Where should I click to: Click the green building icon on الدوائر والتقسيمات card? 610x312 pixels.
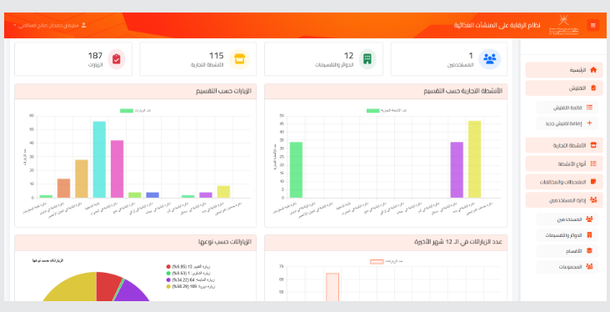(367, 59)
